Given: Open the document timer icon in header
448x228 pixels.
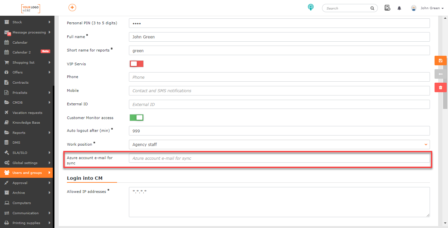Looking at the screenshot, I should click(x=387, y=8).
